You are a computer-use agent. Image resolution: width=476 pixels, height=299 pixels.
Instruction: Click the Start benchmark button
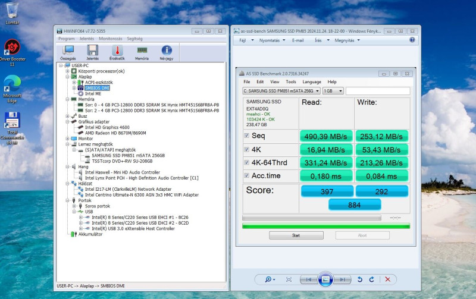296,235
